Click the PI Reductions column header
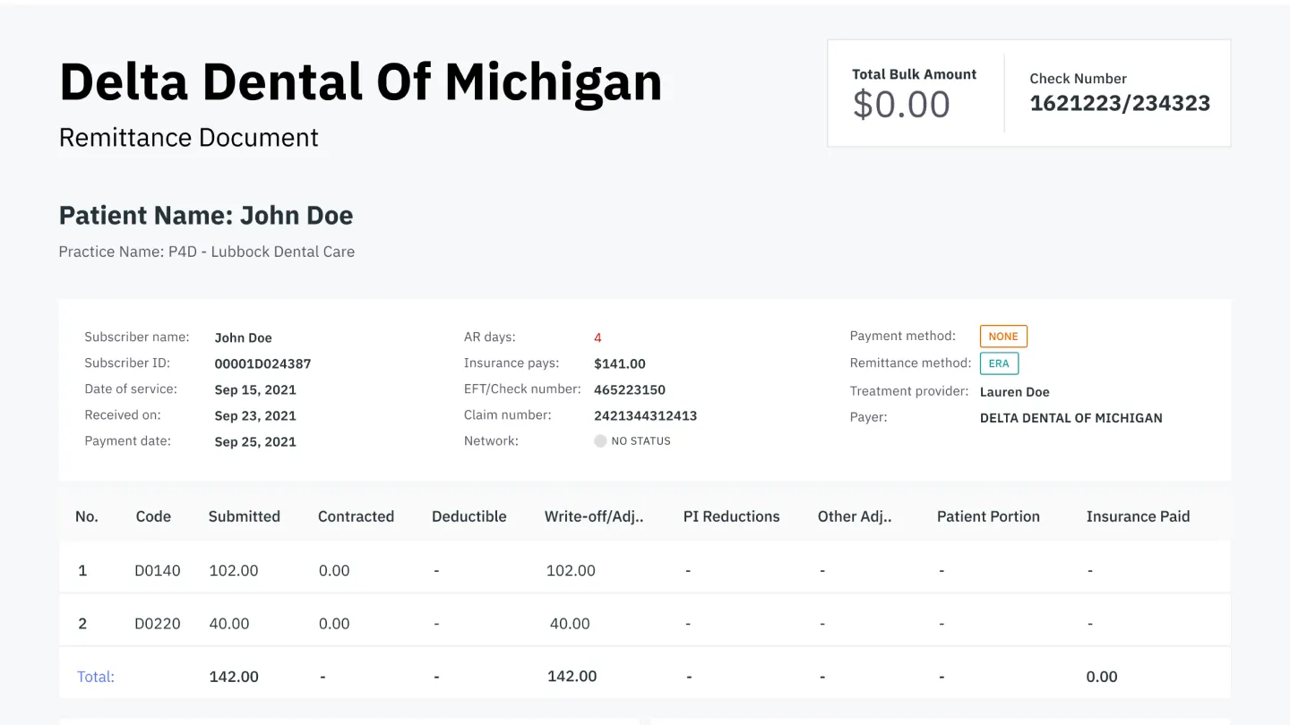Image resolution: width=1290 pixels, height=725 pixels. pyautogui.click(x=731, y=516)
